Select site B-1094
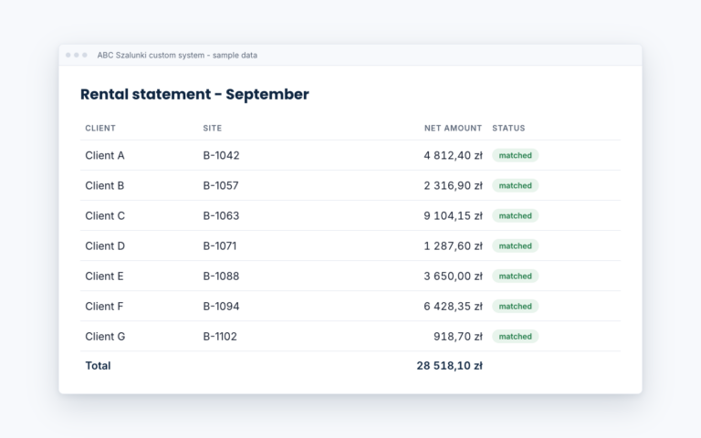Viewport: 701px width, 438px height. (221, 307)
